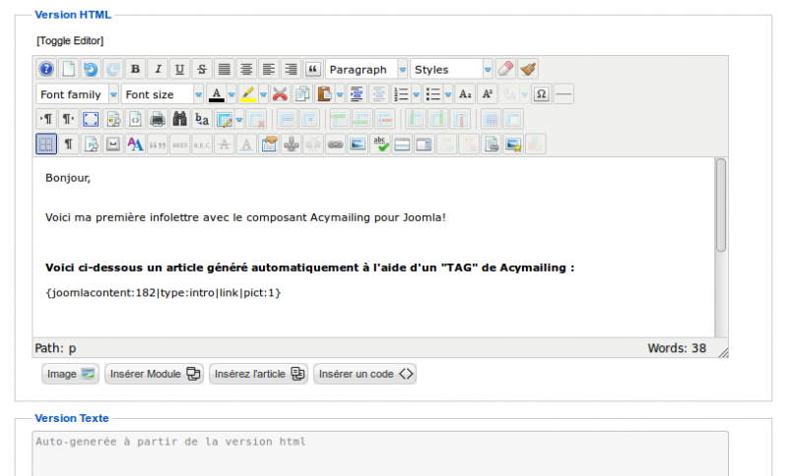Toggle Italic formatting
This screenshot has height=476, width=788.
click(158, 69)
